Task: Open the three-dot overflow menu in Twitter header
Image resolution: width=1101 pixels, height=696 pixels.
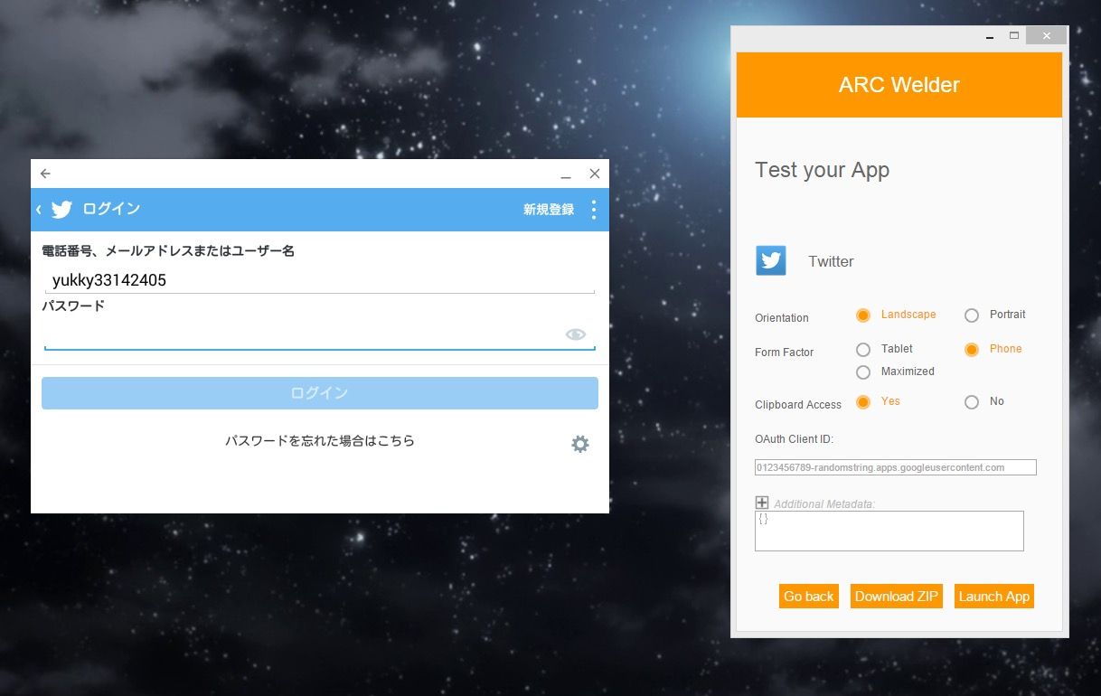Action: coord(594,210)
